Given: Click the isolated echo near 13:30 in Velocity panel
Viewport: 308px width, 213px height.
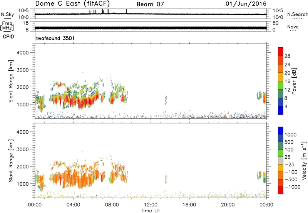Looking at the screenshot, I should point(166,179).
